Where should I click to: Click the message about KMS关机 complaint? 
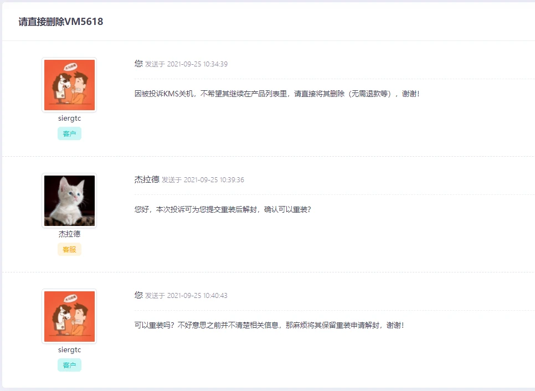[277, 94]
